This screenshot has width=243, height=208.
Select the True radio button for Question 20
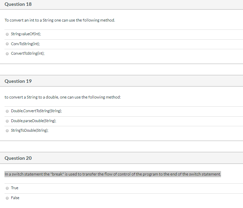click(x=7, y=188)
